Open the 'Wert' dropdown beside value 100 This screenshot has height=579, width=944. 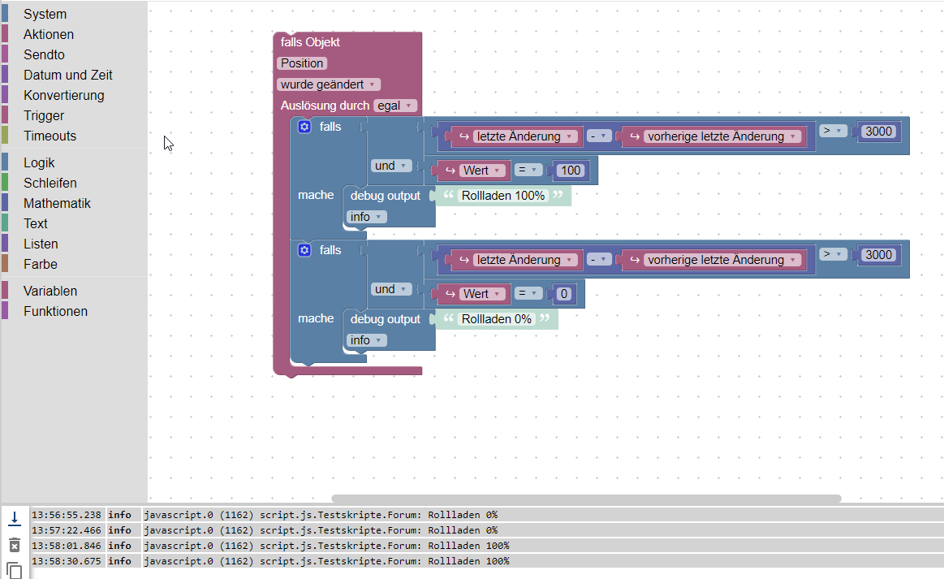(x=482, y=171)
